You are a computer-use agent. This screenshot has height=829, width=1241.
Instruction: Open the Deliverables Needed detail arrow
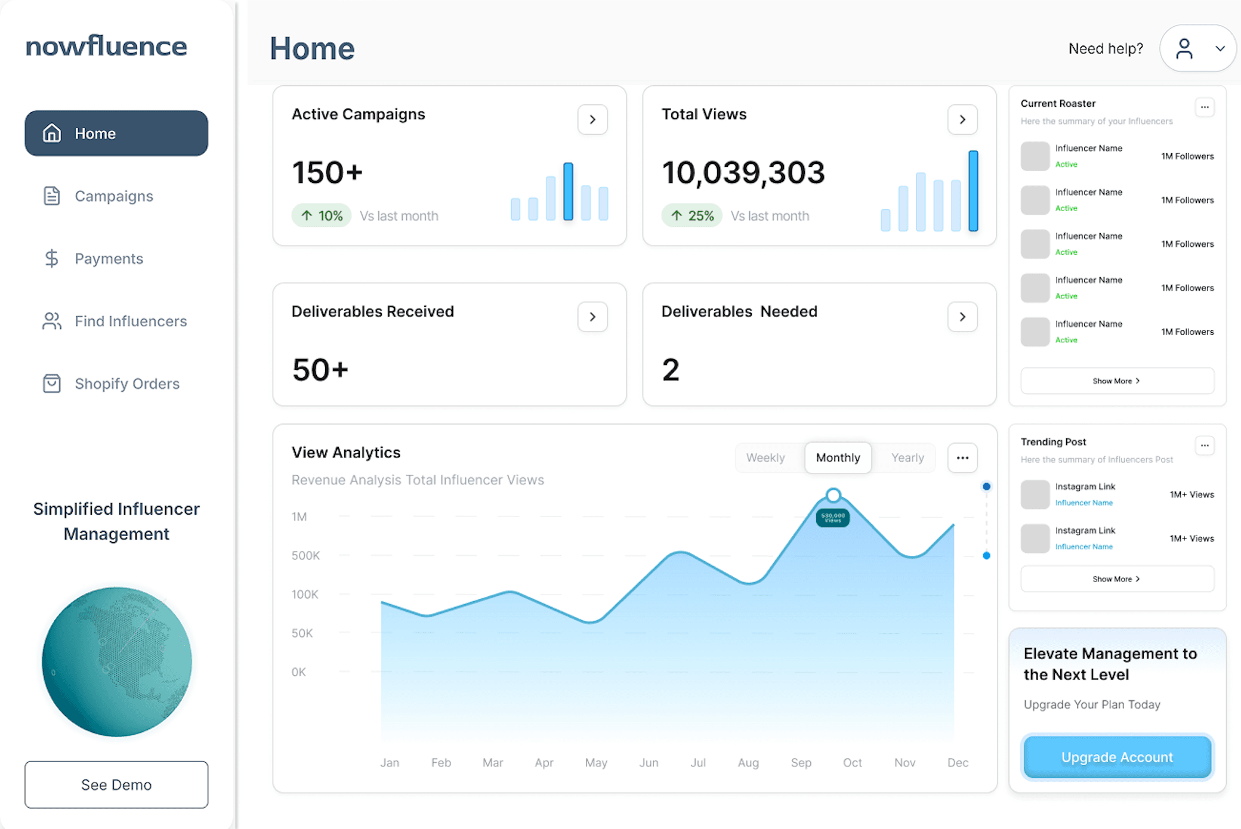[962, 317]
